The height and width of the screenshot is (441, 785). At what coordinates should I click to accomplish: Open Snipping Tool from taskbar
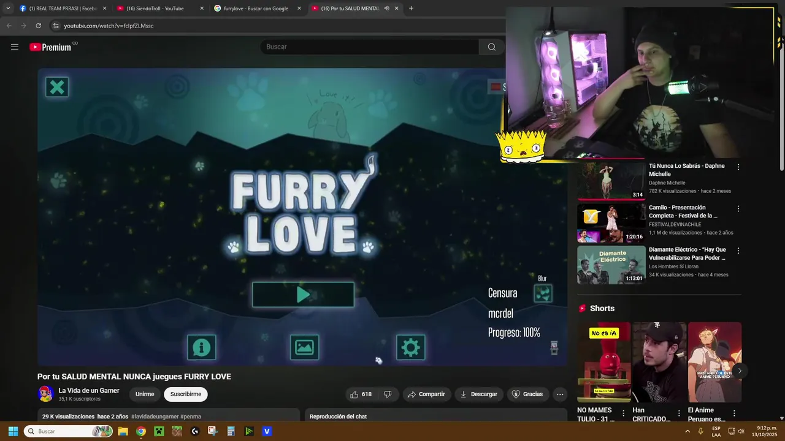(213, 431)
